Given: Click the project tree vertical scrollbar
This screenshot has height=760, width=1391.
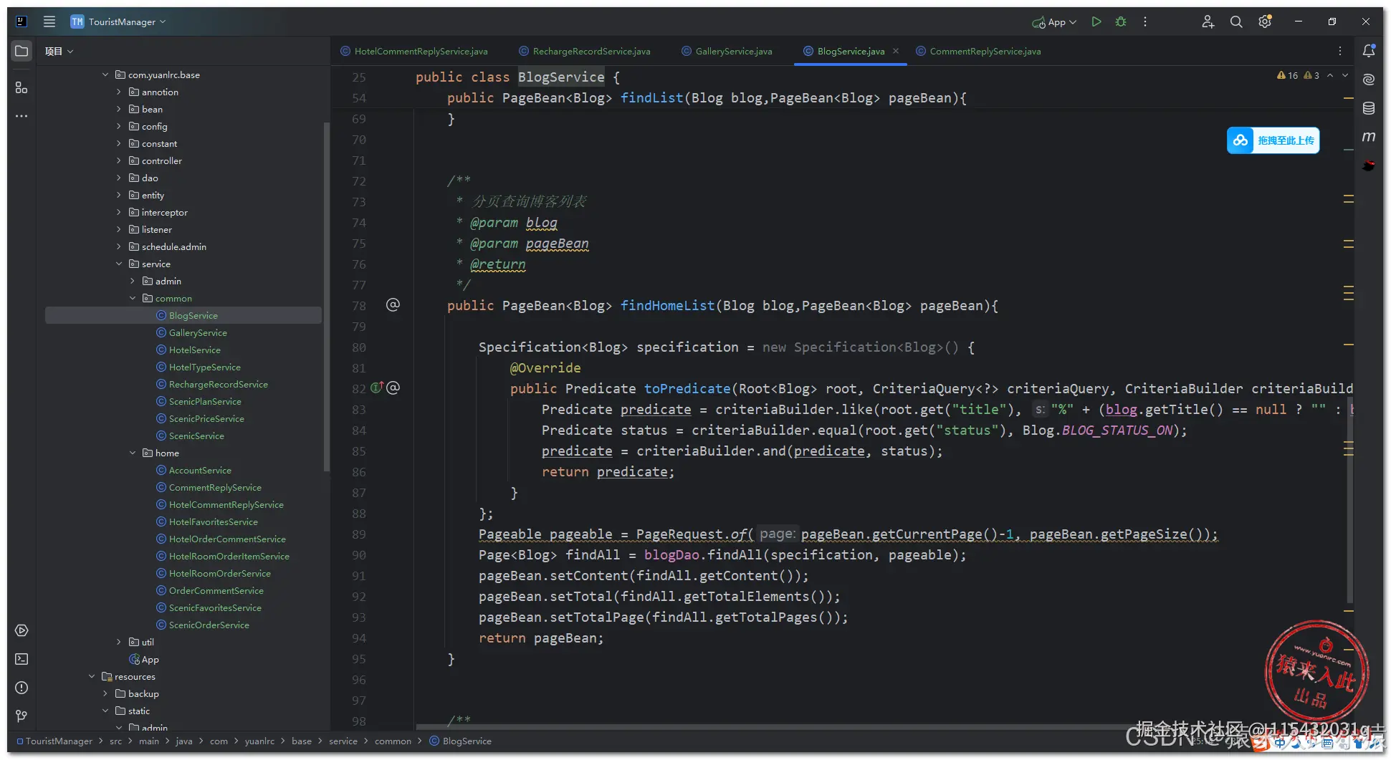Looking at the screenshot, I should point(327,296).
